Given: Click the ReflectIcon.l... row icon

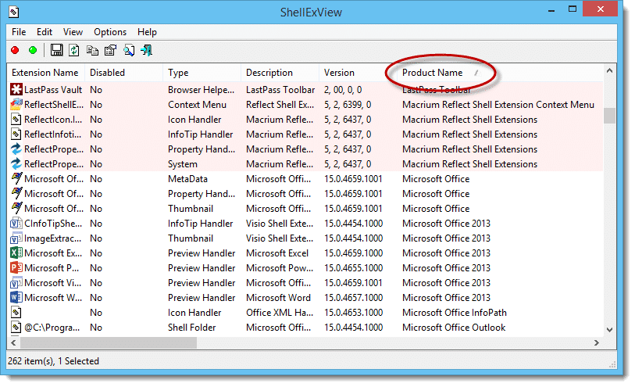Looking at the screenshot, I should click(16, 120).
